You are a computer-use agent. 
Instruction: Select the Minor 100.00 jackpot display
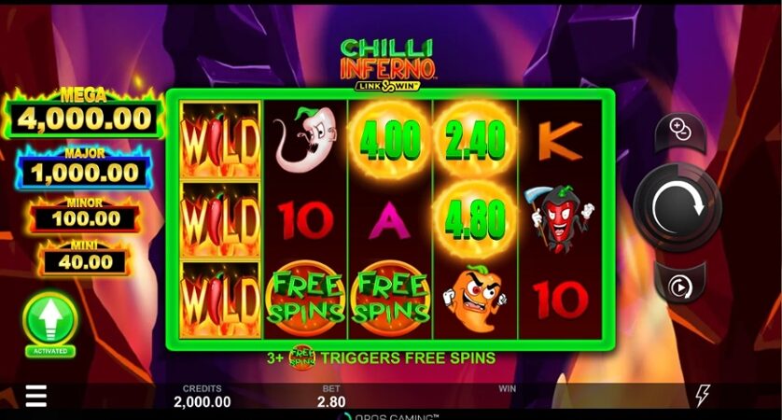[85, 216]
